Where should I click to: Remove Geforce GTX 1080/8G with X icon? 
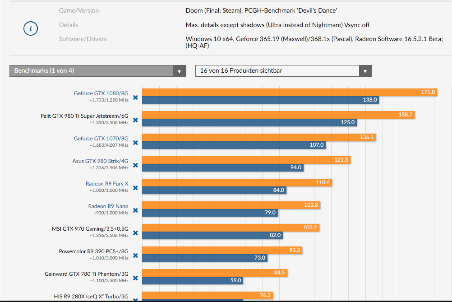pos(135,98)
